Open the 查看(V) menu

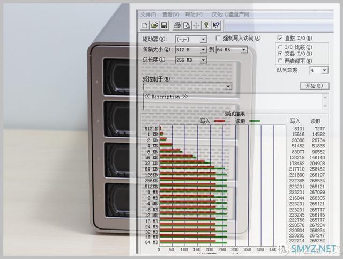(171, 14)
